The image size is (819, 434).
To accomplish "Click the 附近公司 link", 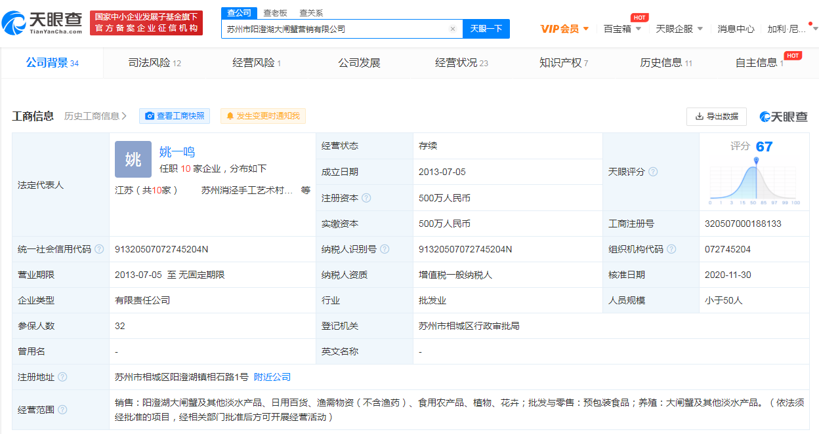I will click(272, 377).
